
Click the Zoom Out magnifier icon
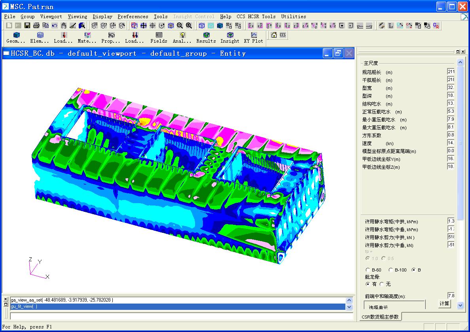point(180,26)
